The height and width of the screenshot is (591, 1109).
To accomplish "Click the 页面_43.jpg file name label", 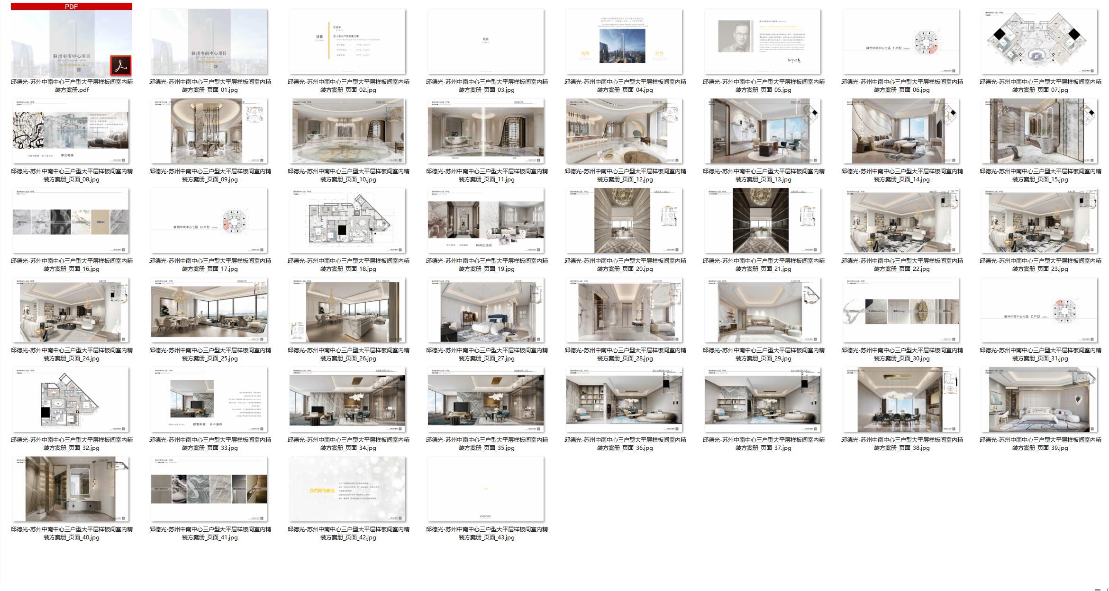I will tap(487, 533).
